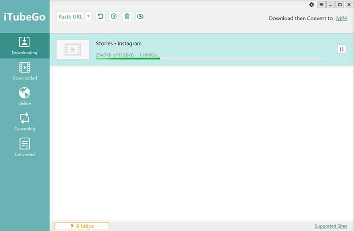354x231 pixels.
Task: Switch to the Downloaded tab
Action: click(25, 71)
